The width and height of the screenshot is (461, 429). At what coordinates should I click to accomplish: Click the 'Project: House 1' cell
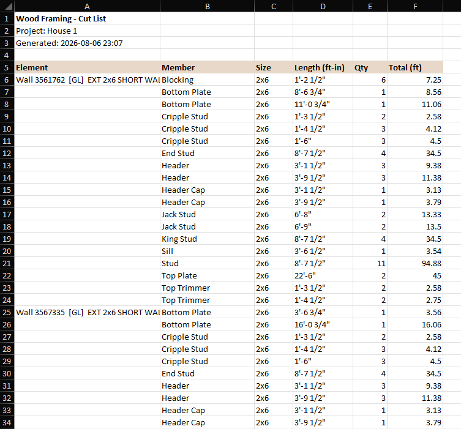(x=87, y=31)
